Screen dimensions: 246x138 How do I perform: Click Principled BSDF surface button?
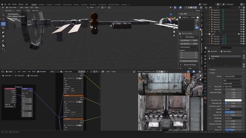232,76
